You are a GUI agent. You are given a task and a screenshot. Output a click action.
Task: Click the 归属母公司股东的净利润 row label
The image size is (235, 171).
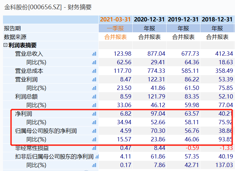click(x=46, y=131)
